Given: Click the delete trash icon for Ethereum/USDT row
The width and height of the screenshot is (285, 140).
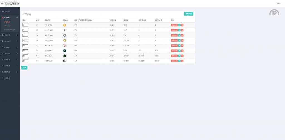Looking at the screenshot, I should (182, 30).
